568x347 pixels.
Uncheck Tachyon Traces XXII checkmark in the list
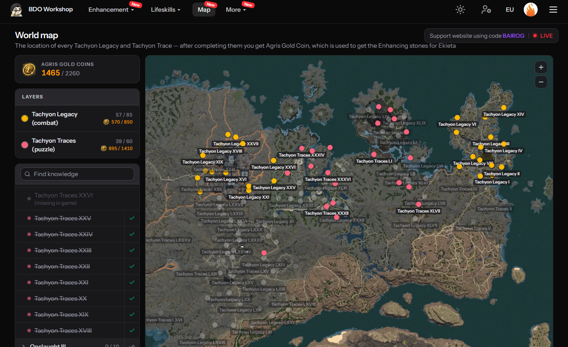pos(132,266)
